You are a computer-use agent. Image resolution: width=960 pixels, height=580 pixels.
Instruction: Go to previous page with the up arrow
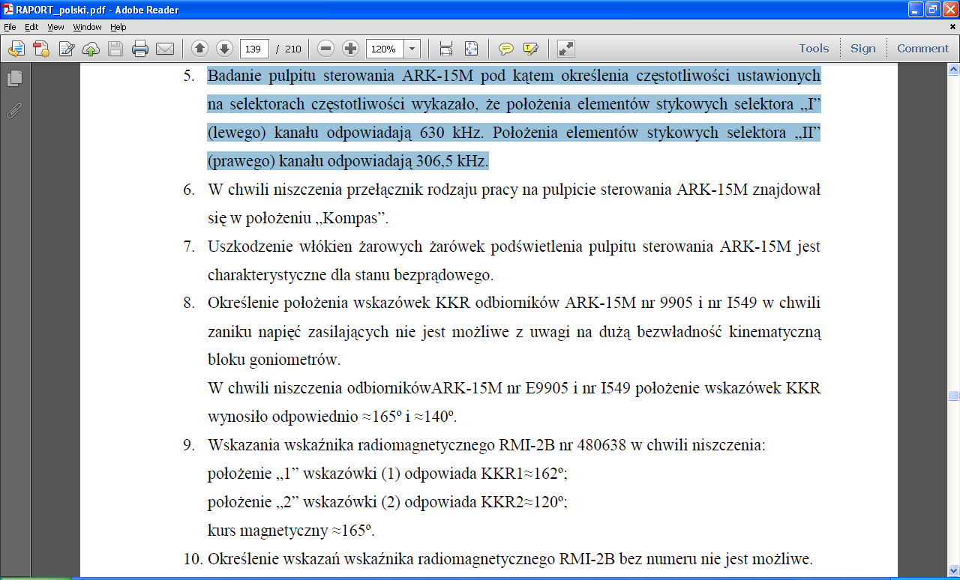coord(199,49)
